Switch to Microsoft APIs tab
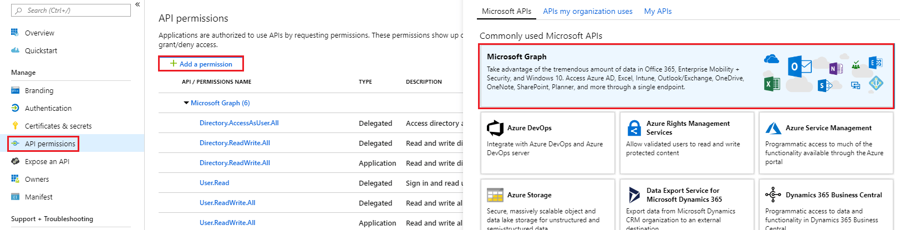This screenshot has width=900, height=230. pos(506,11)
